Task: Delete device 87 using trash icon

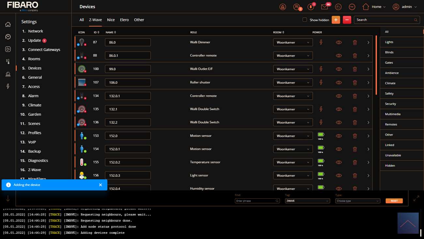Action: click(x=355, y=42)
